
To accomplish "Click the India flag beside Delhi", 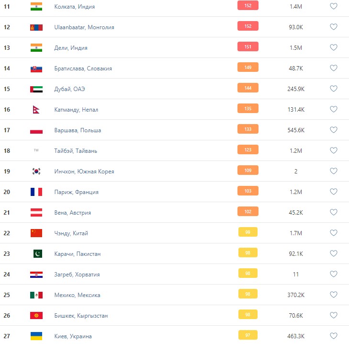I will 36,48.
